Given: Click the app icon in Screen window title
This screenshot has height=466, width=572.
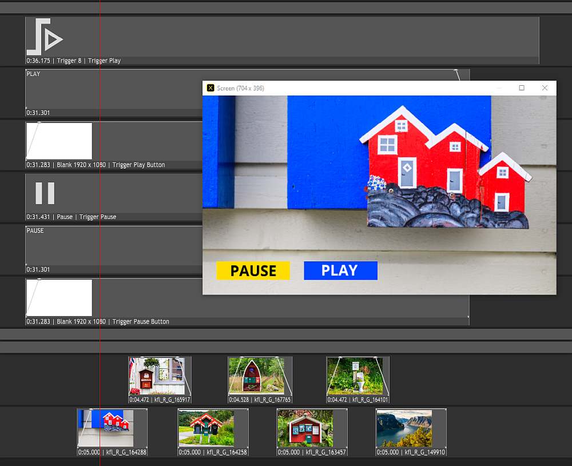Looking at the screenshot, I should [x=210, y=88].
